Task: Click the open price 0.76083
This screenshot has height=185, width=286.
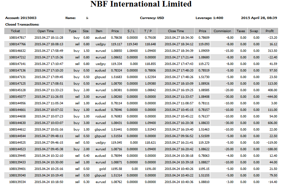Action: [x=116, y=116]
